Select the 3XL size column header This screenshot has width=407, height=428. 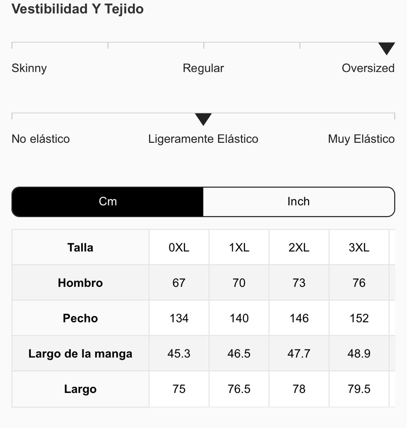359,247
